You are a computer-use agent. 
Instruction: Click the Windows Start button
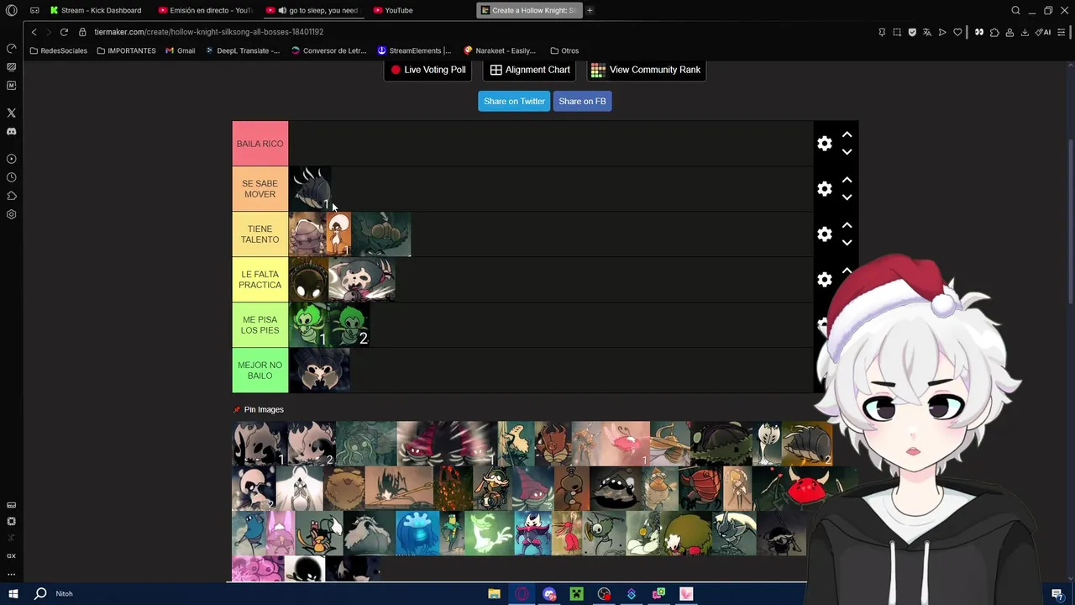coord(13,593)
